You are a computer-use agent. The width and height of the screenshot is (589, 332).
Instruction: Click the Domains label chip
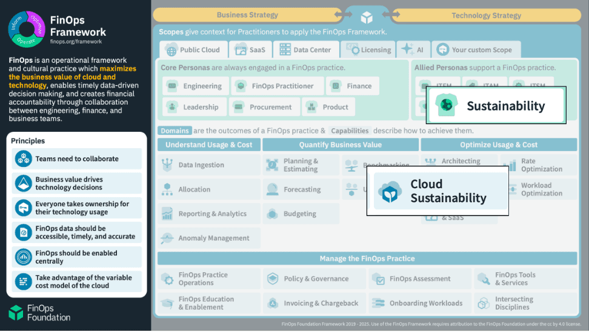tap(175, 131)
